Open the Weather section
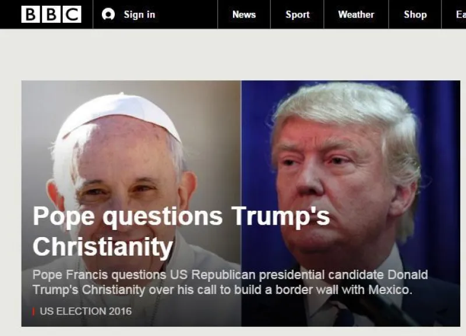Viewport: 466px width, 336px height. tap(356, 15)
